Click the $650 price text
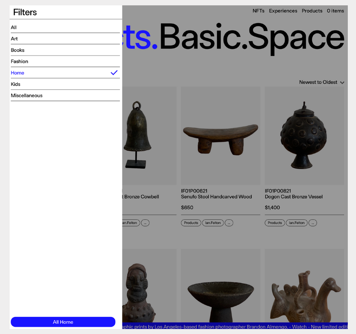 pos(187,207)
